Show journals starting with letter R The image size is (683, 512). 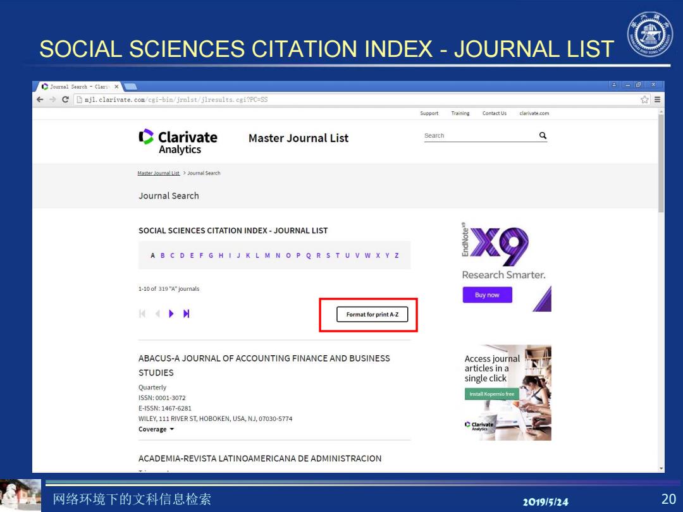318,255
